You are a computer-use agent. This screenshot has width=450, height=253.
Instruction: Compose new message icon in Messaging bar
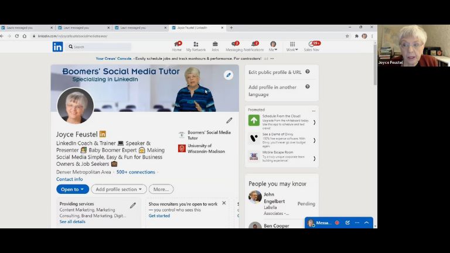(x=347, y=223)
